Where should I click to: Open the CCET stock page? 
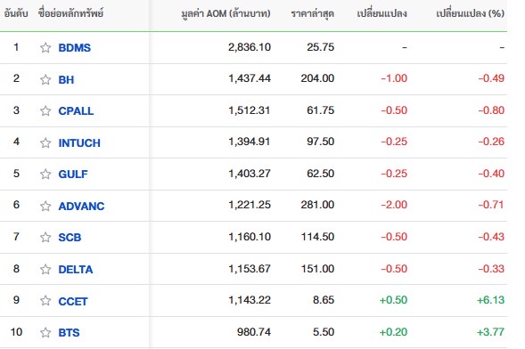pyautogui.click(x=73, y=302)
